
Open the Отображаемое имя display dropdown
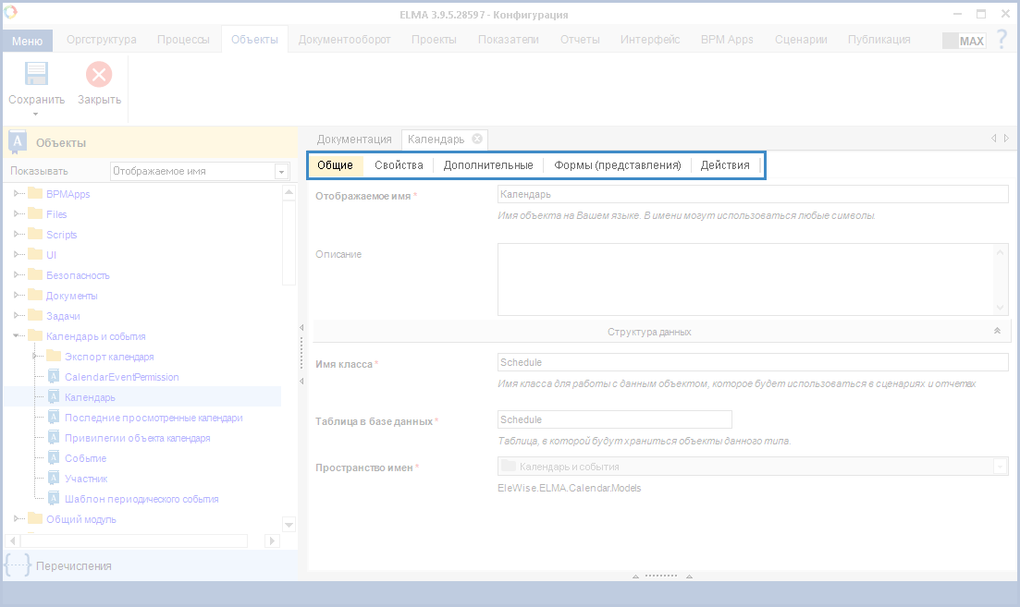point(281,172)
